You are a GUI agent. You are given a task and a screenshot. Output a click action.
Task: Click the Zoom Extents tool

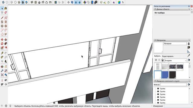(2, 75)
